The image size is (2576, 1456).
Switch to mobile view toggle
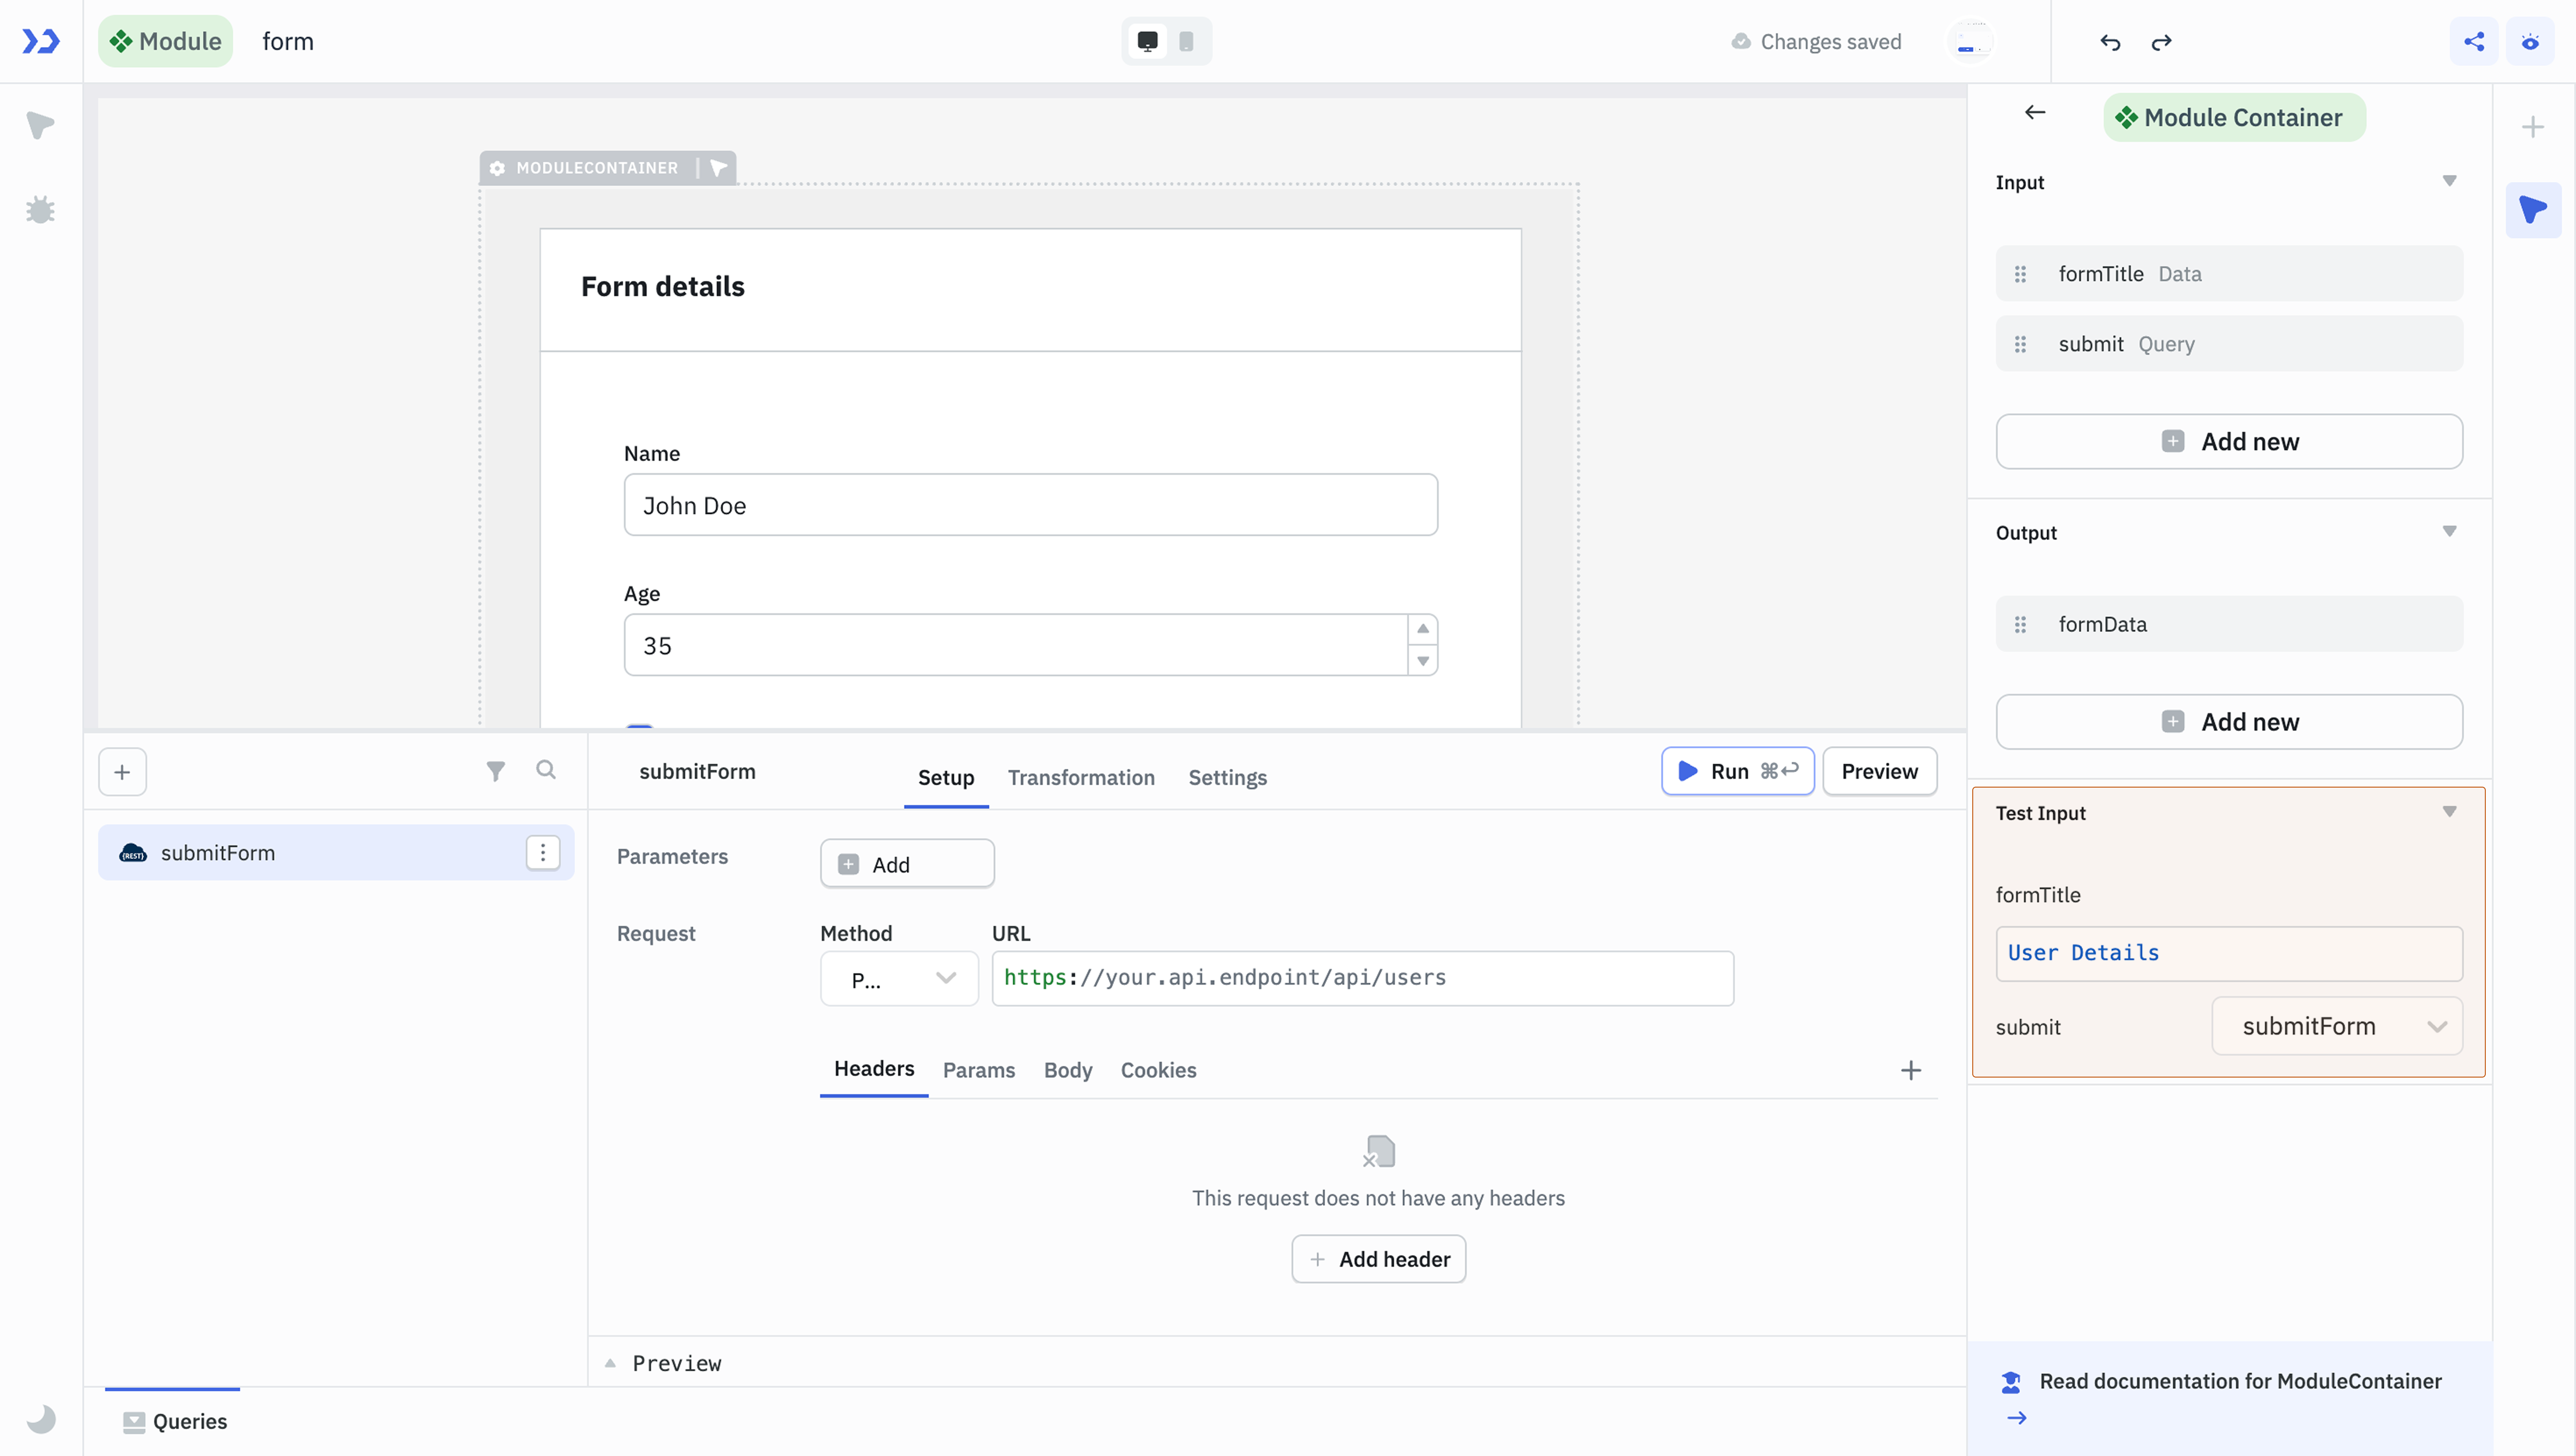[1186, 42]
